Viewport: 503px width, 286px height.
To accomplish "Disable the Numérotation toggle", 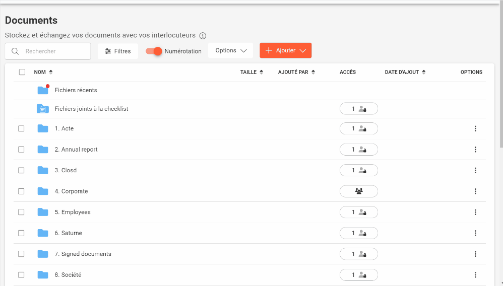I will tap(154, 51).
